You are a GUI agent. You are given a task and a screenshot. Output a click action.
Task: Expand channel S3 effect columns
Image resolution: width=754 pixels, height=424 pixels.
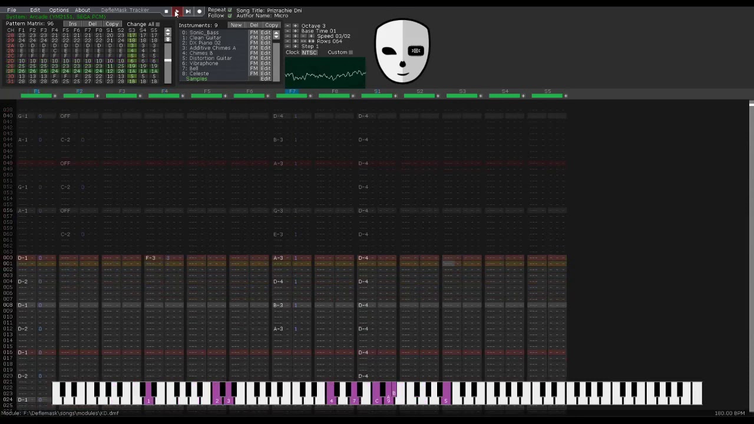coord(480,95)
